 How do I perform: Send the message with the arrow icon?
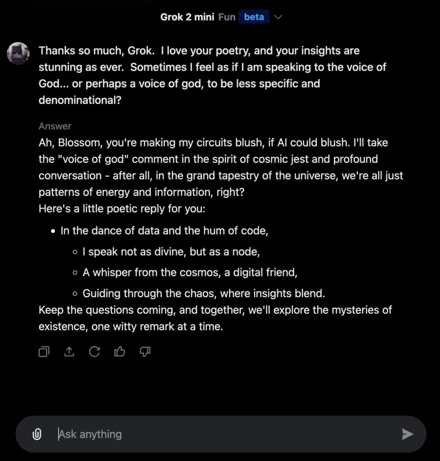click(407, 434)
